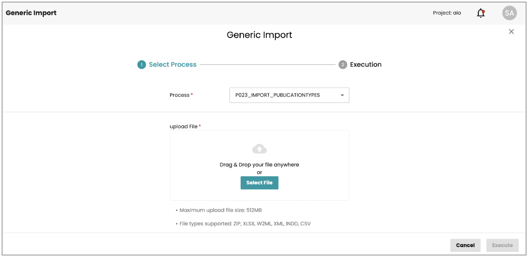The height and width of the screenshot is (258, 529).
Task: Click the Execute button
Action: pyautogui.click(x=502, y=245)
